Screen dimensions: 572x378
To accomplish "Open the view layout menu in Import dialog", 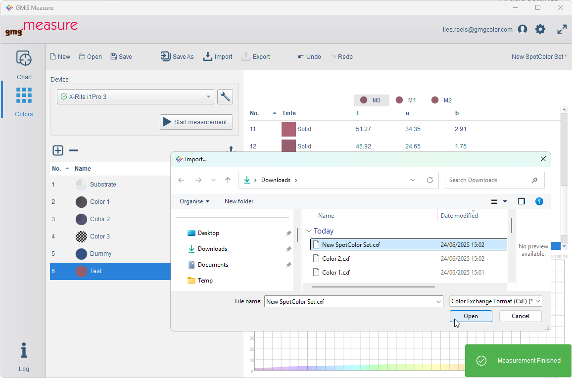I will coord(496,201).
